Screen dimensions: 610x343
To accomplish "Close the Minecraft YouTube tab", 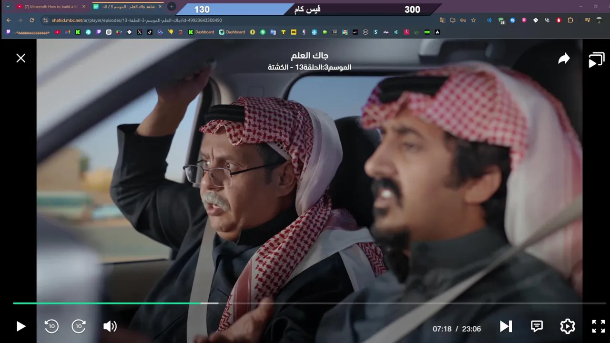I will click(x=83, y=7).
